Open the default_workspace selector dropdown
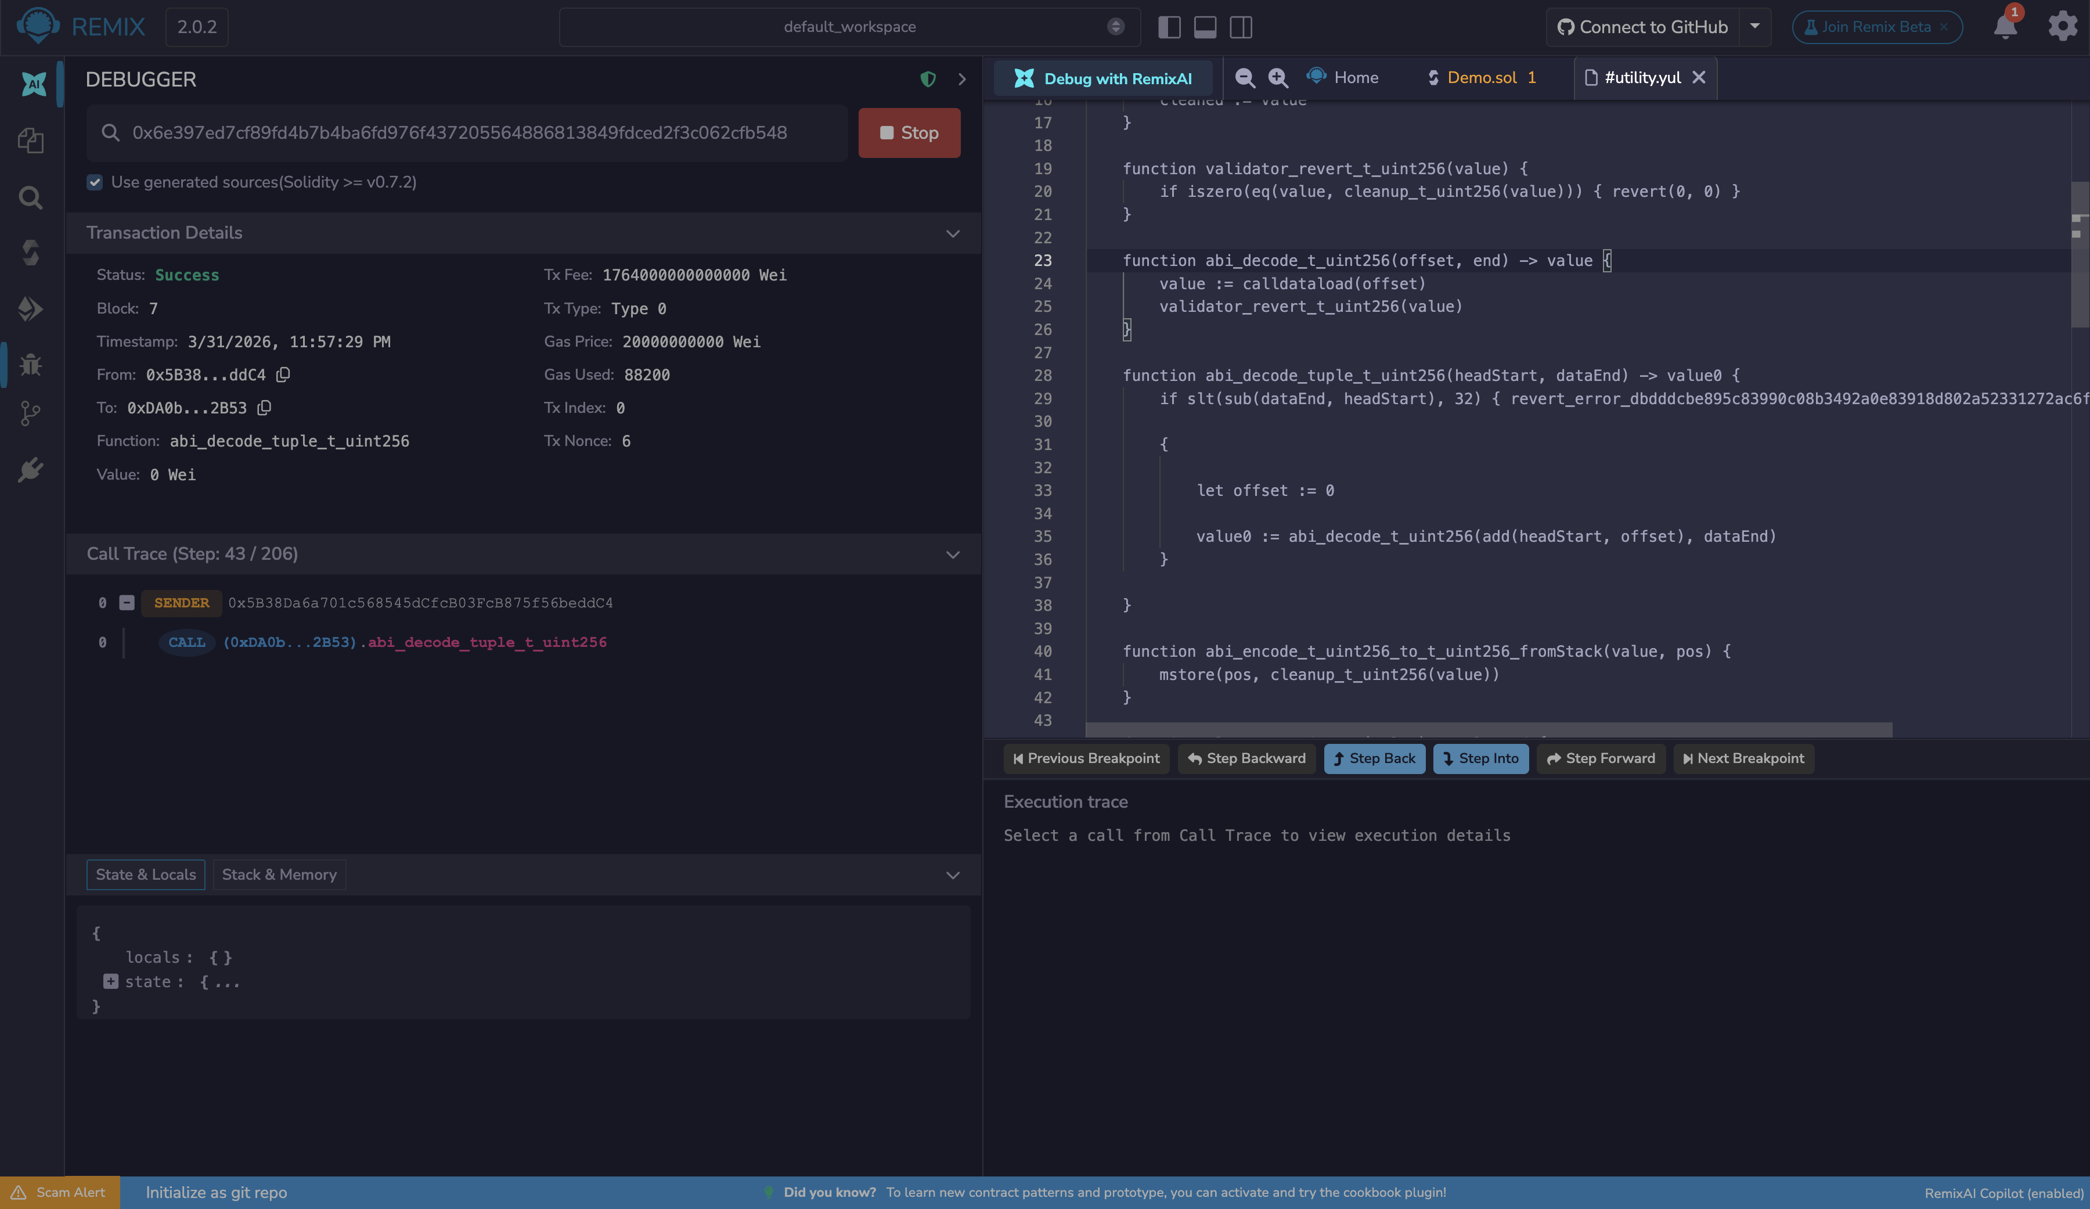The height and width of the screenshot is (1209, 2090). pyautogui.click(x=849, y=27)
